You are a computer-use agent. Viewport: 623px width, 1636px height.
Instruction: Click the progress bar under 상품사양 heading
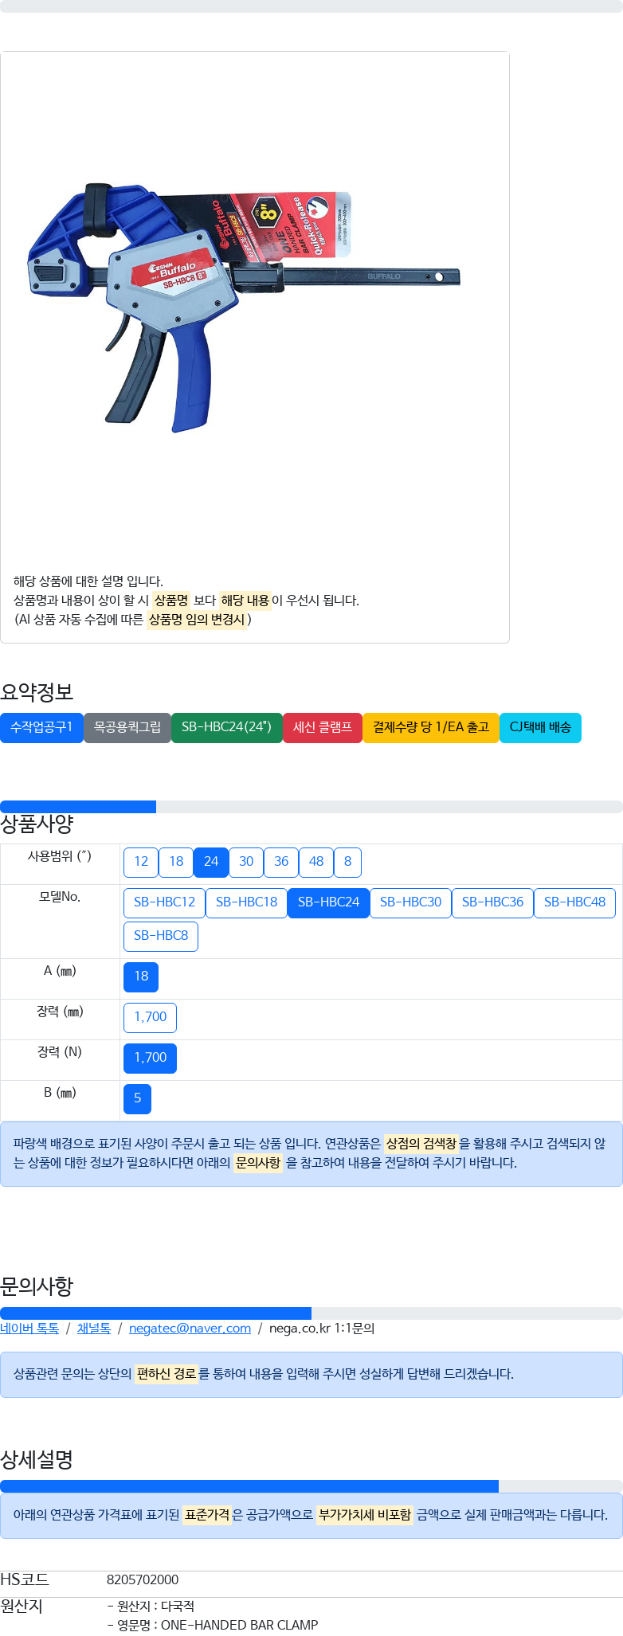click(x=311, y=807)
